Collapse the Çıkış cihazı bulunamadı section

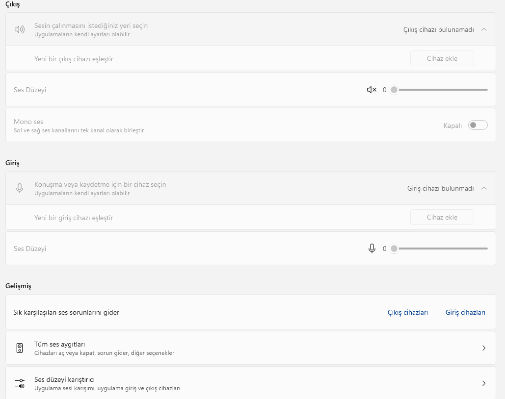tap(484, 29)
